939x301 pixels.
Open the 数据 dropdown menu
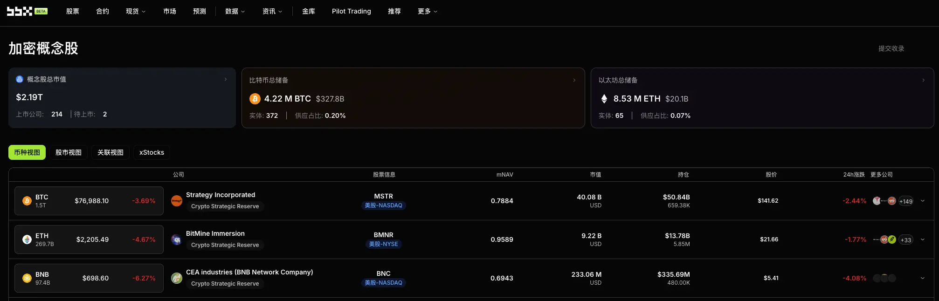[235, 11]
